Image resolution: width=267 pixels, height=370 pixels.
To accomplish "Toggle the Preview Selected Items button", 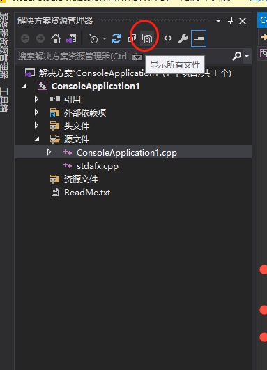I will [199, 38].
